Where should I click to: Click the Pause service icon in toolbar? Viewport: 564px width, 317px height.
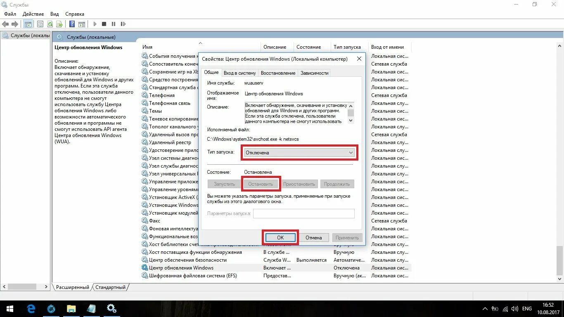coord(114,24)
